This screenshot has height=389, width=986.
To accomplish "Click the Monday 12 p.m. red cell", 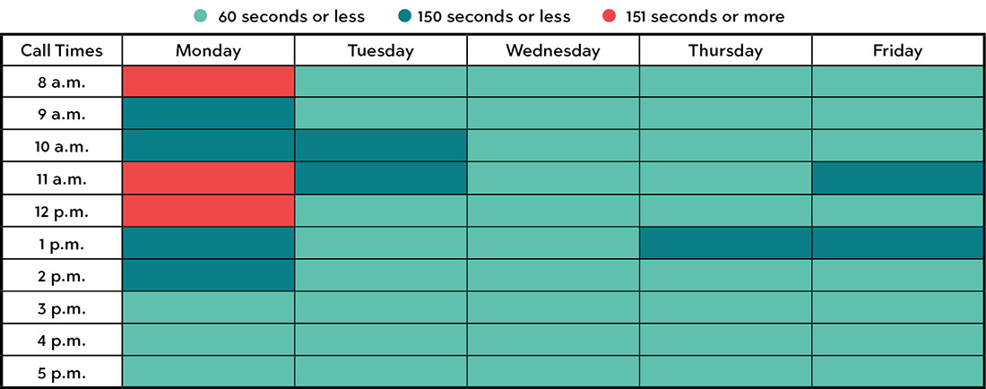I will 208,211.
